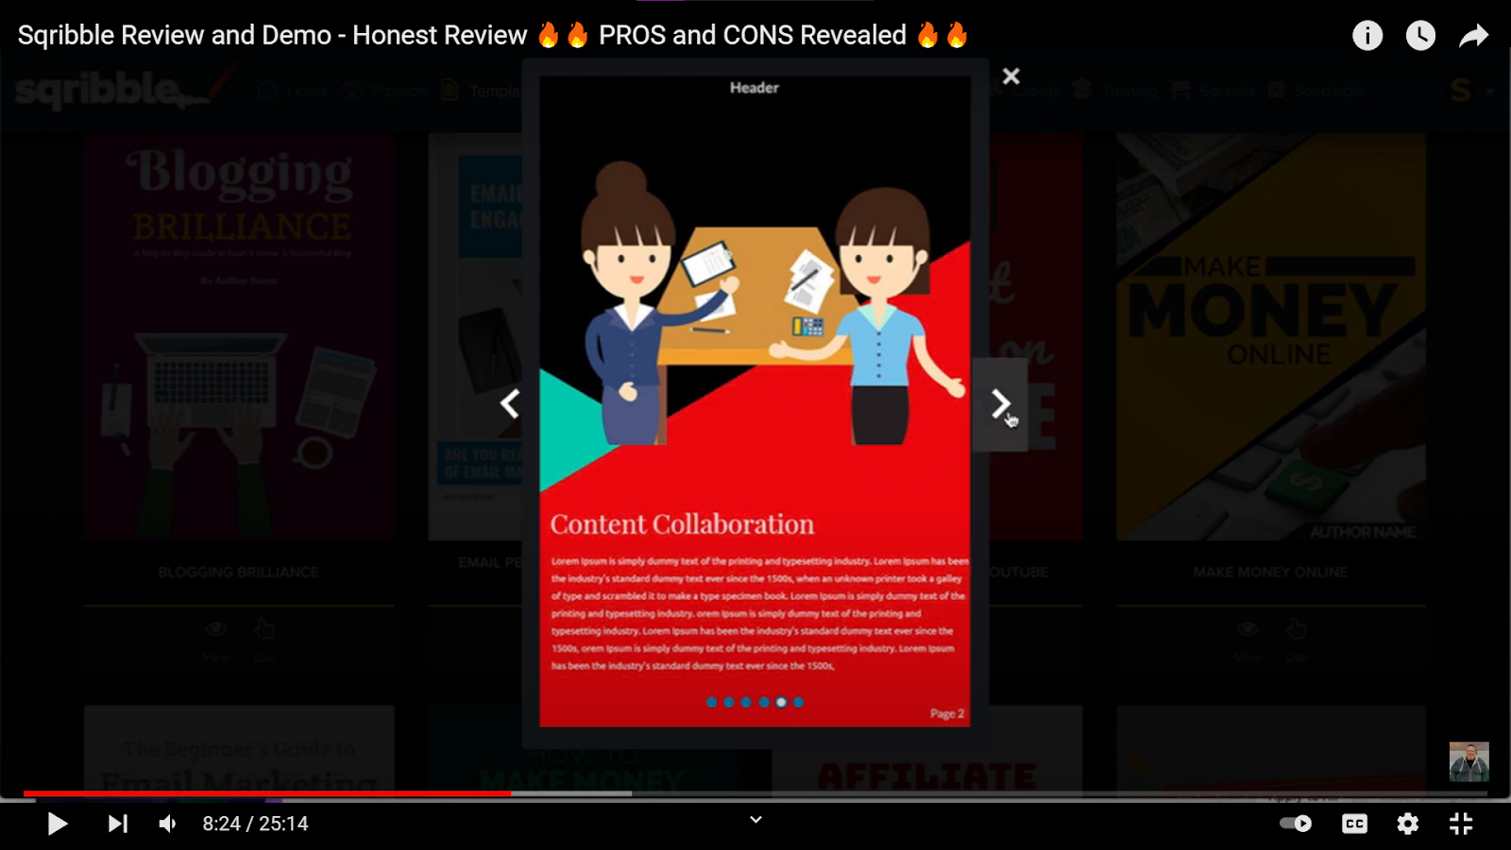Screen dimensions: 1511x850
Task: Click the 8:24 / 25:14 time display
Action: click(x=255, y=824)
